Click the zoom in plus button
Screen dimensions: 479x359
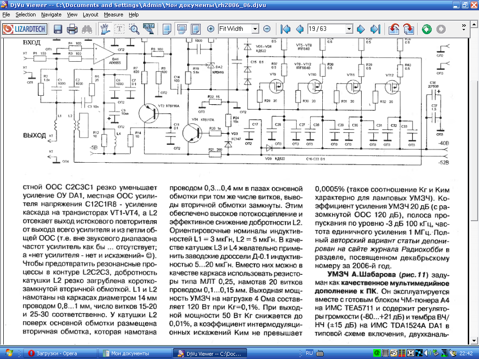[x=210, y=29]
